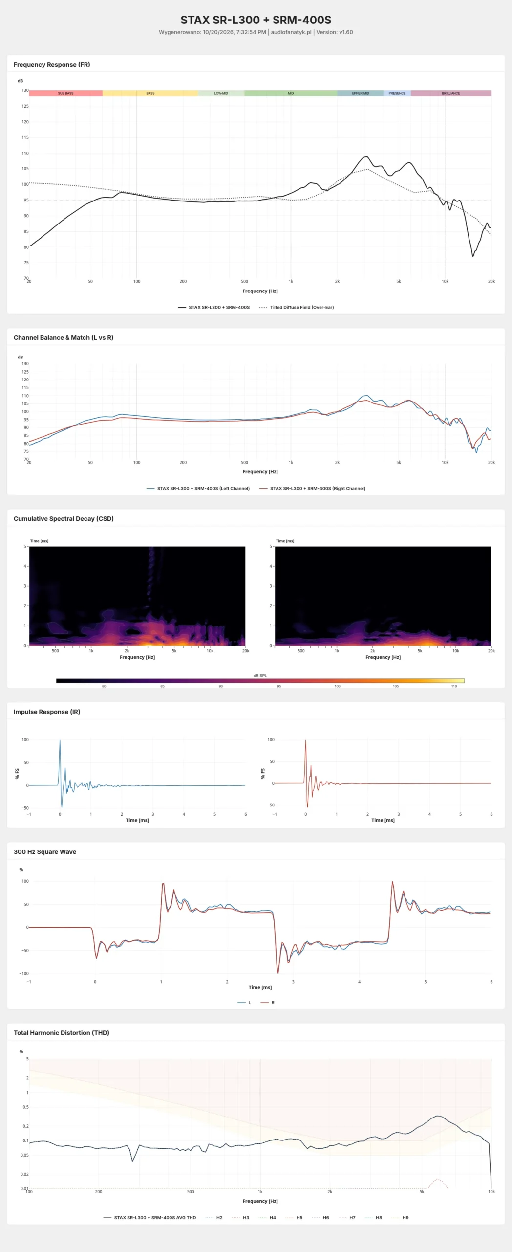Click the Cumulative Spectral Decay (CSD) heading
Viewport: 512px width, 1252px height.
coord(64,519)
